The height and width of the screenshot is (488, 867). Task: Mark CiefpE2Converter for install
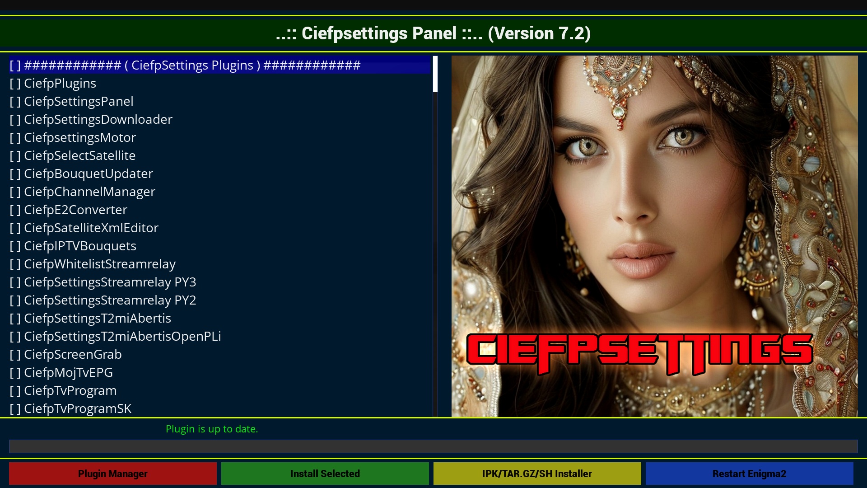[220, 210]
